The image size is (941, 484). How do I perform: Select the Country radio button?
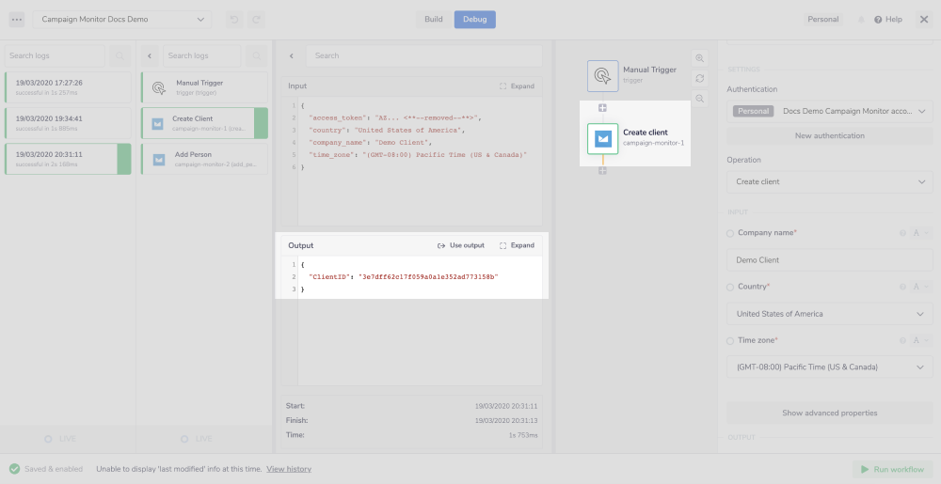click(731, 287)
